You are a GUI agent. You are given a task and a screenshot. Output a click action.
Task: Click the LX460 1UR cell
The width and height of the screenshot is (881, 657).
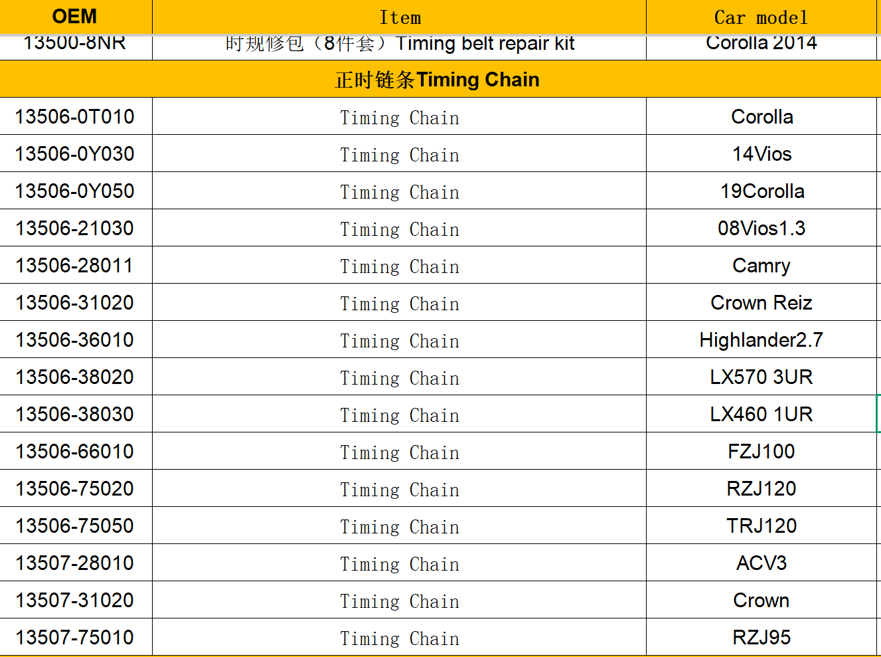tap(761, 415)
